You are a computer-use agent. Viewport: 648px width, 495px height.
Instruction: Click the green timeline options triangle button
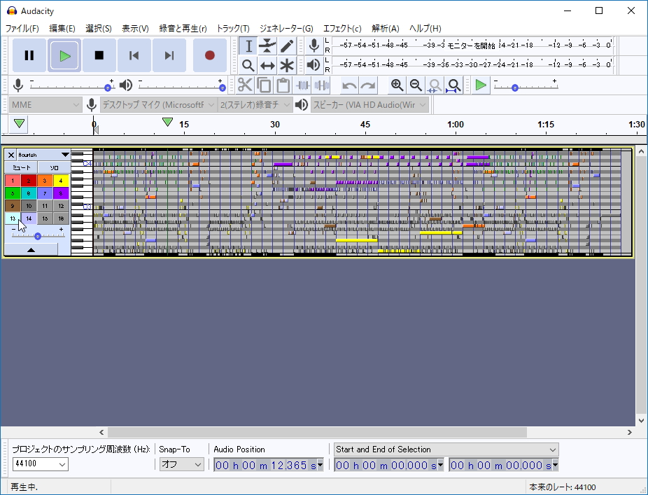pos(19,124)
